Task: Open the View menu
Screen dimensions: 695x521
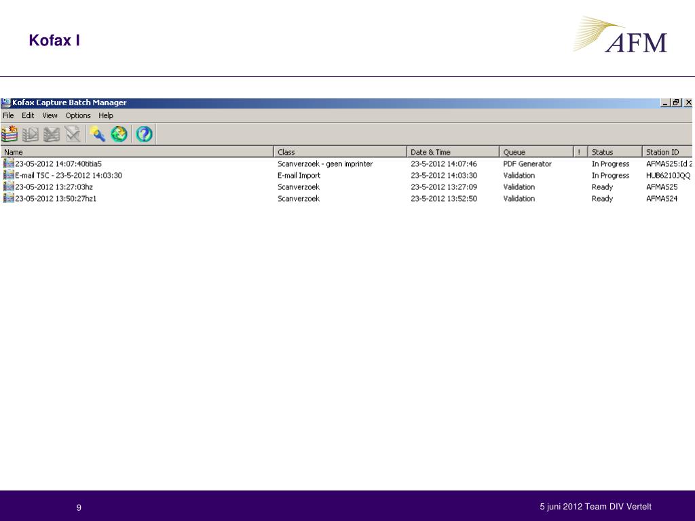Action: (50, 115)
